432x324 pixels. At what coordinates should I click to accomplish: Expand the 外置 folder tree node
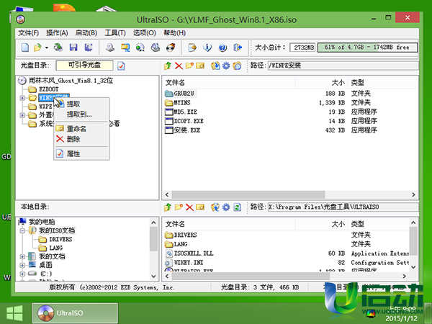pyautogui.click(x=22, y=115)
